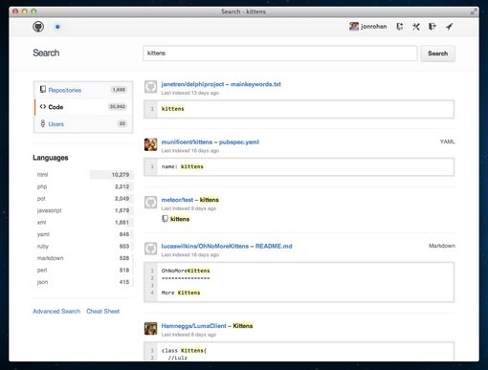The height and width of the screenshot is (370, 488).
Task: Filter results by ruby language
Action: click(83, 247)
